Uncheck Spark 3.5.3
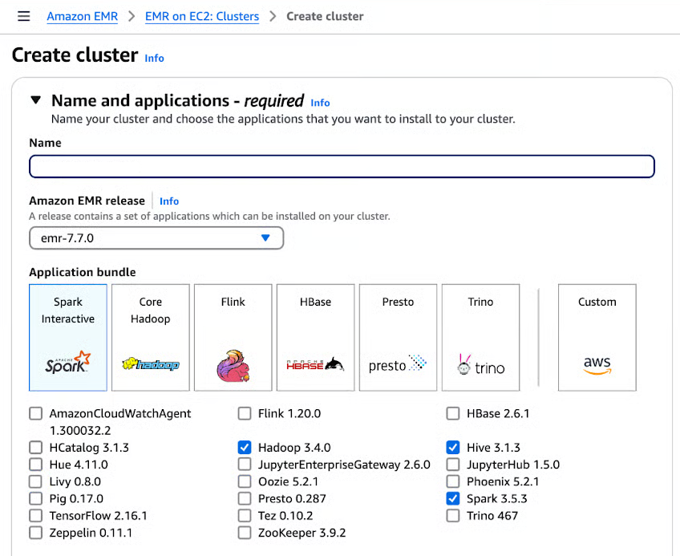 (x=453, y=498)
